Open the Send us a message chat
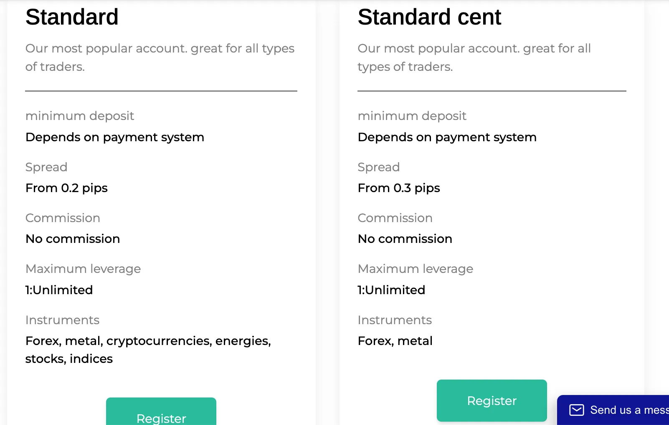 (613, 410)
